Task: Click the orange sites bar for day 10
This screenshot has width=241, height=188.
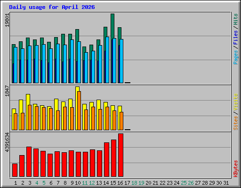Action: click(79, 110)
